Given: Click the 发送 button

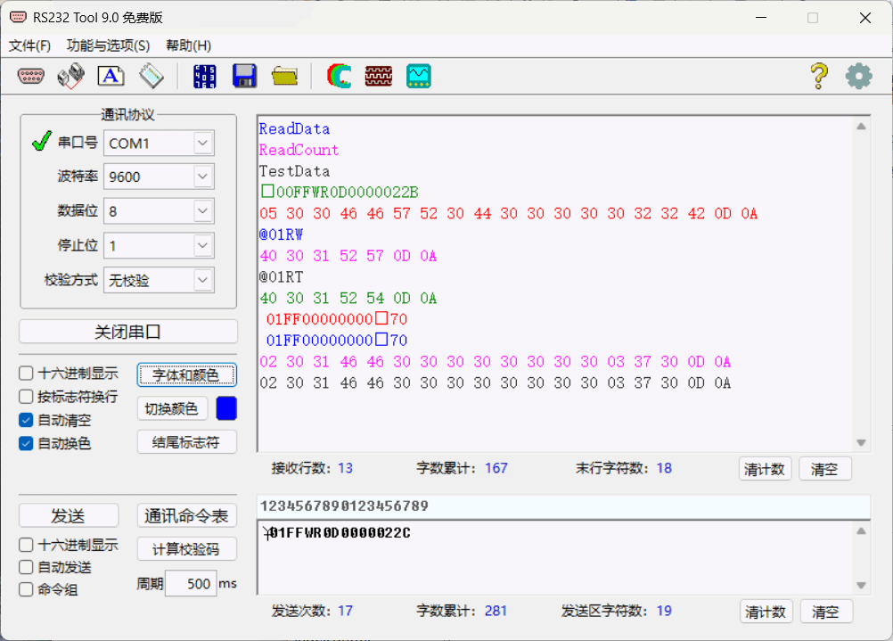Looking at the screenshot, I should pos(69,515).
